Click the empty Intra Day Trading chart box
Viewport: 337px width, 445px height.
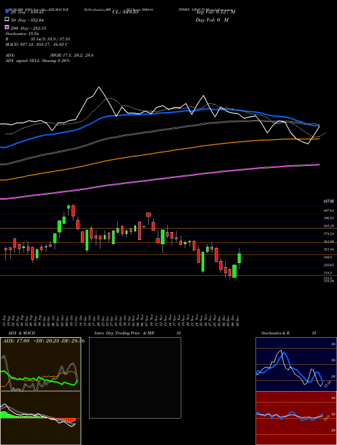point(135,378)
